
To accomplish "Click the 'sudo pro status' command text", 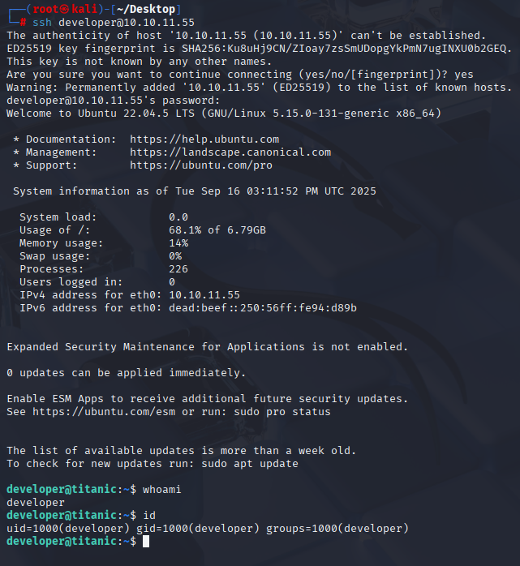I will click(x=282, y=412).
